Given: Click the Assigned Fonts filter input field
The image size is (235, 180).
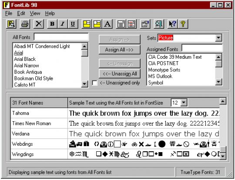Looking at the screenshot, I should click(x=202, y=48).
